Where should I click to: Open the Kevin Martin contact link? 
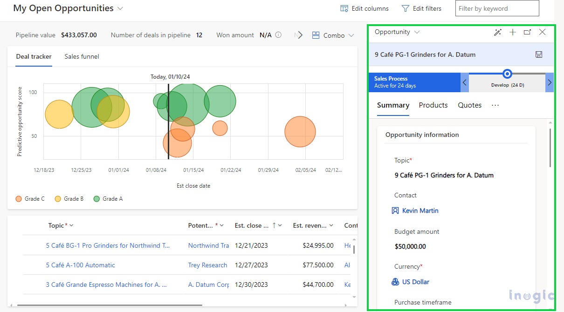point(420,210)
